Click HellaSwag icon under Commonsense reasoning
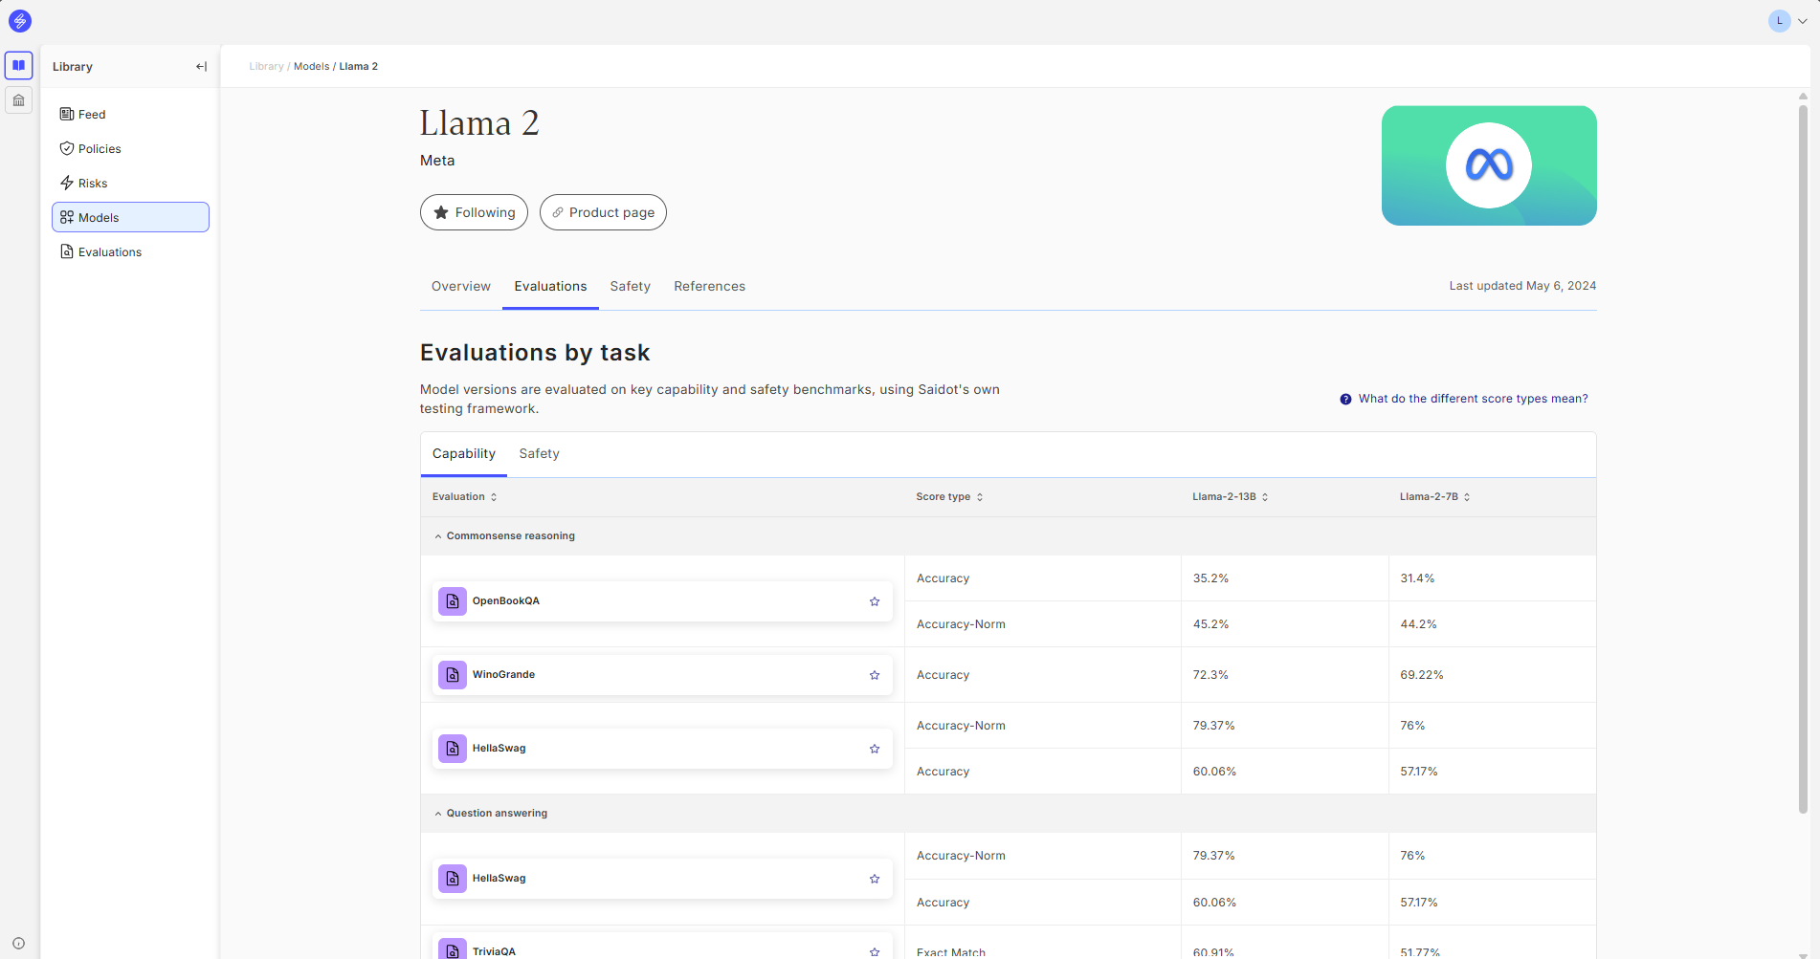The width and height of the screenshot is (1820, 959). (453, 749)
